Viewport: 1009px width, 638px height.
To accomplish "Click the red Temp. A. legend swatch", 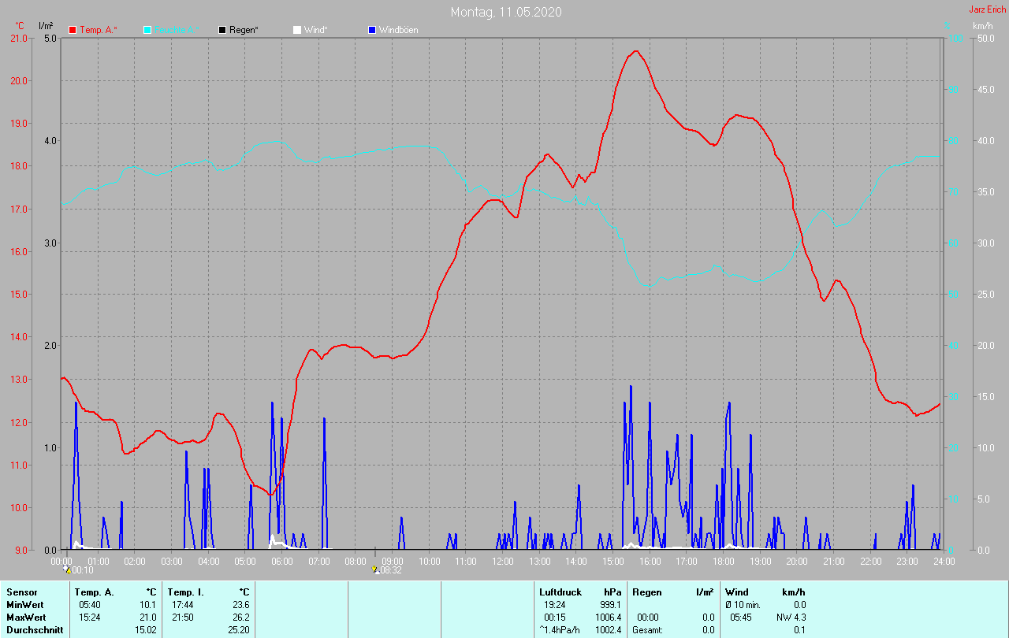I will [73, 30].
